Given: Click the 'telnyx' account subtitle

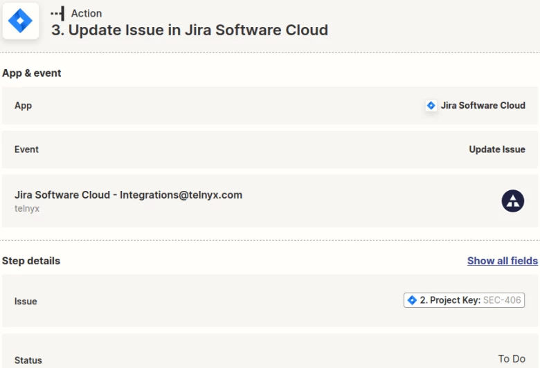Looking at the screenshot, I should pos(27,208).
